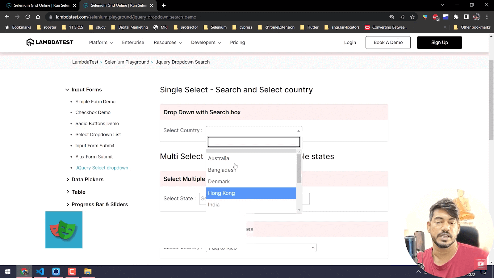Choose India from the dropdown
494x278 pixels.
point(251,204)
